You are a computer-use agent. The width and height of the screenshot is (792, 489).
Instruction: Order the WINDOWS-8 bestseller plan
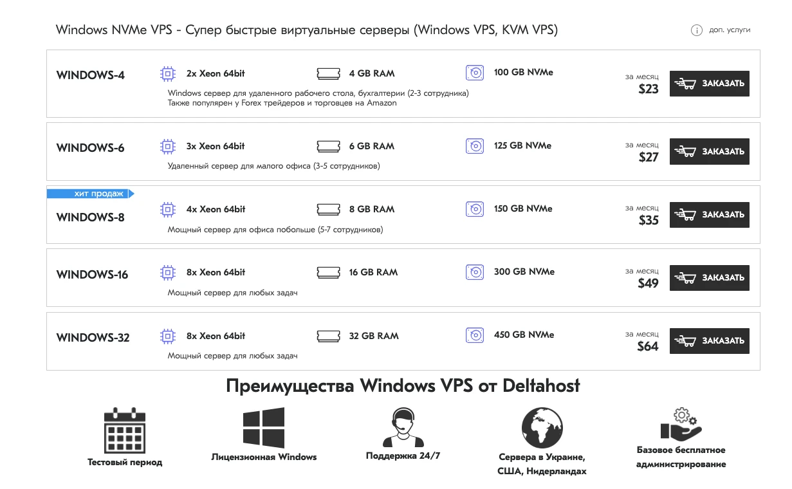pyautogui.click(x=709, y=215)
